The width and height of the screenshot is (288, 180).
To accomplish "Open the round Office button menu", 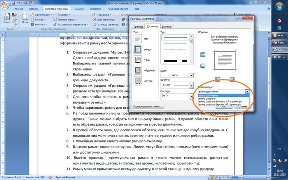I will point(5,4).
